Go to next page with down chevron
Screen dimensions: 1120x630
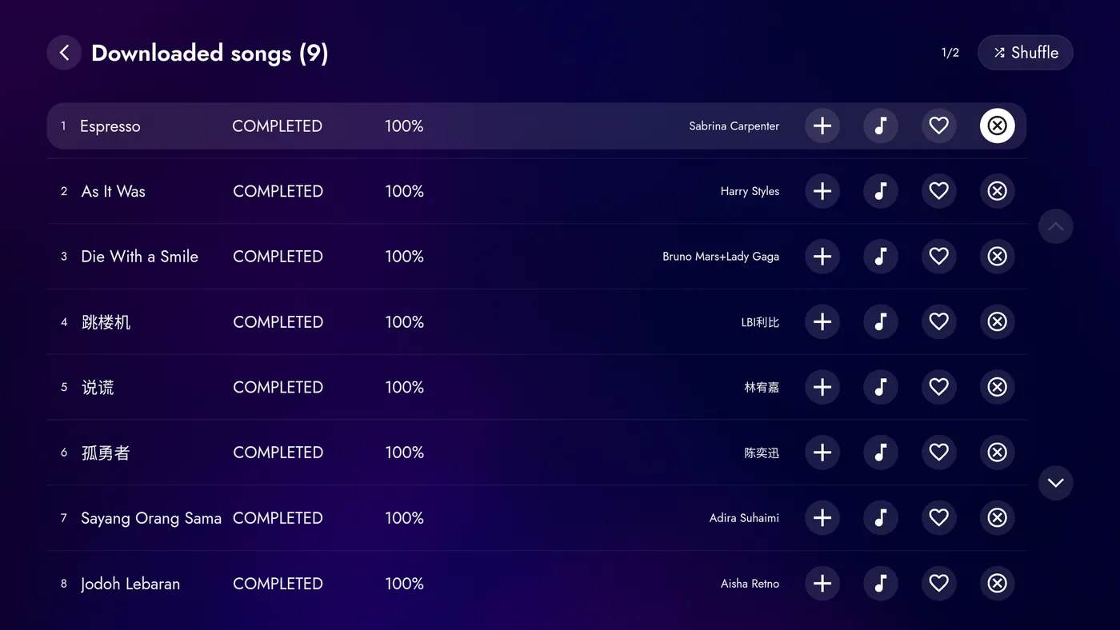tap(1055, 483)
